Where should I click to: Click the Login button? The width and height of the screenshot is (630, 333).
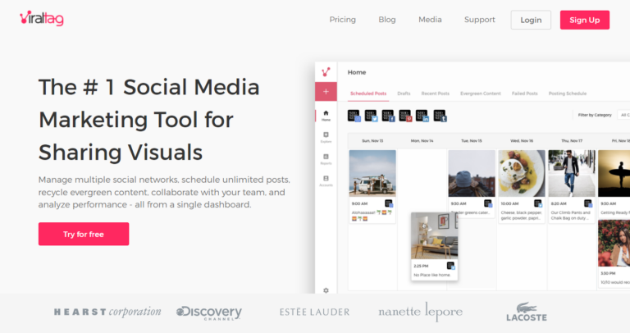[x=531, y=20]
